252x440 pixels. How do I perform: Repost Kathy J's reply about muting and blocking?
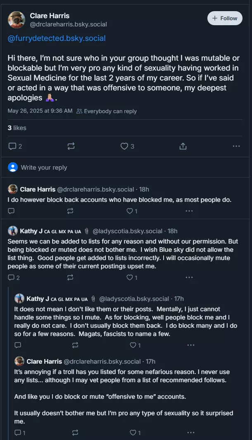[75, 345]
